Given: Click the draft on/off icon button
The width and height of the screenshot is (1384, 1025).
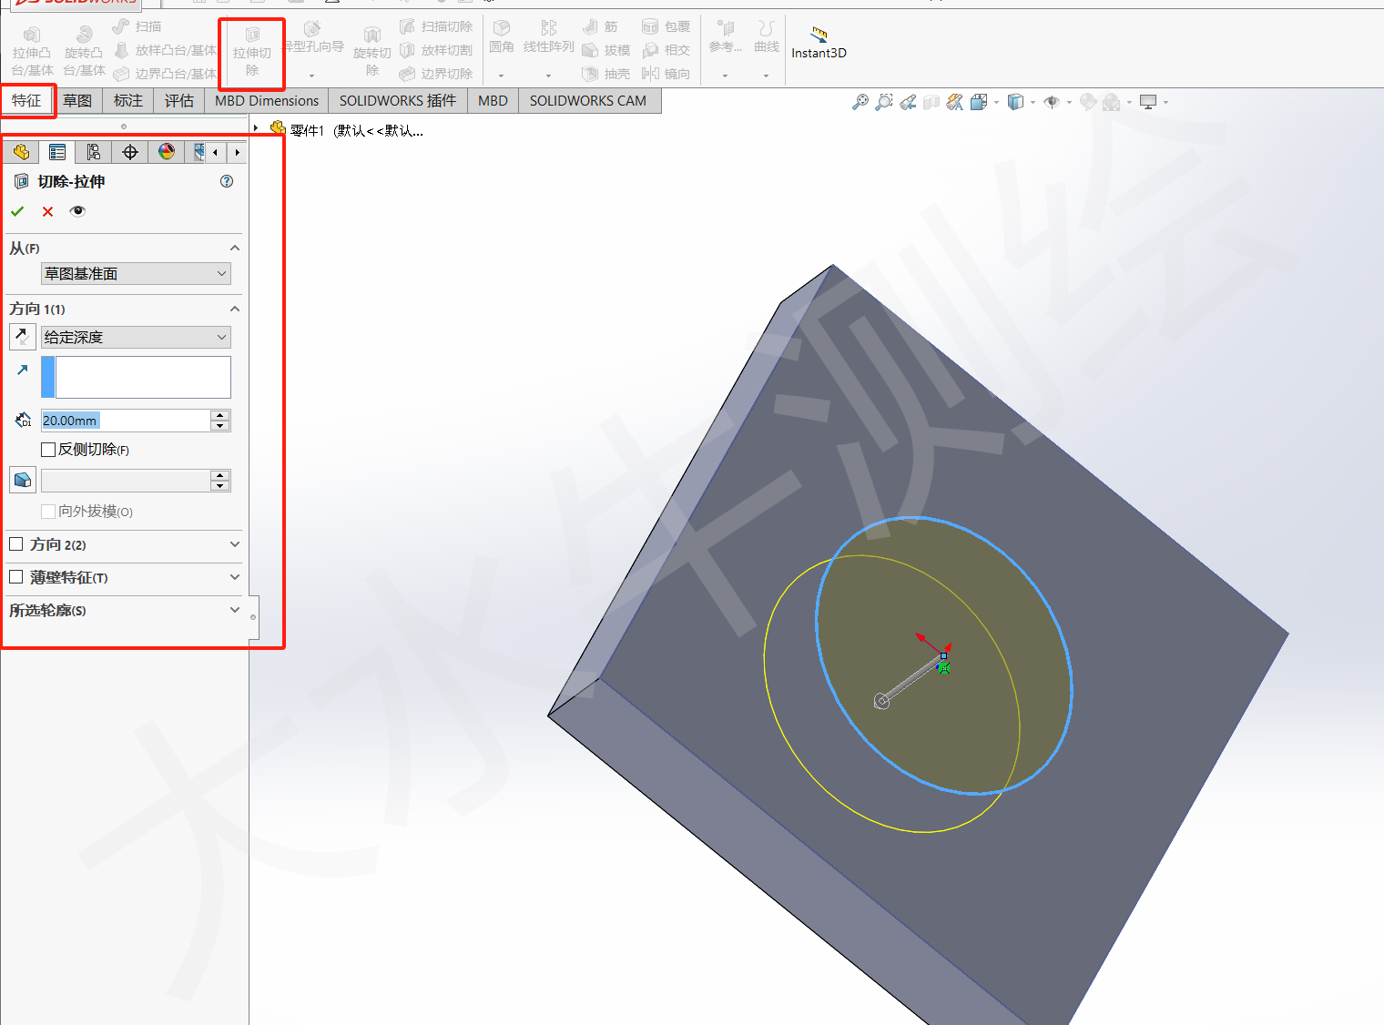Looking at the screenshot, I should pyautogui.click(x=23, y=480).
